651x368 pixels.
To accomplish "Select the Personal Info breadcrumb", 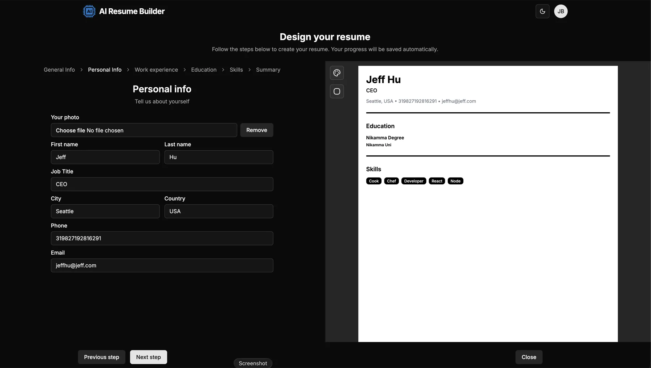I will click(105, 70).
